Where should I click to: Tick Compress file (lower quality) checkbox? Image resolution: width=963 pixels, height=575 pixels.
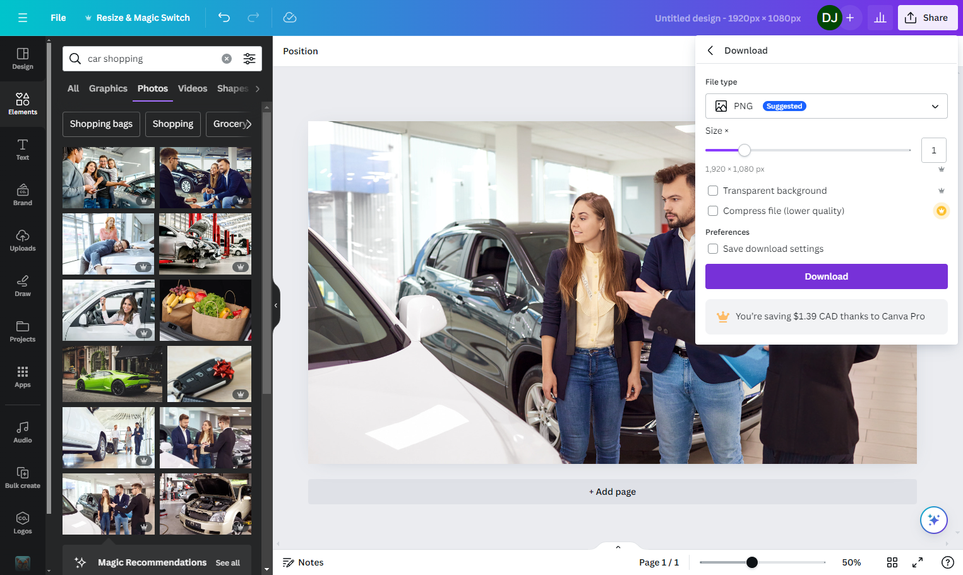(713, 211)
